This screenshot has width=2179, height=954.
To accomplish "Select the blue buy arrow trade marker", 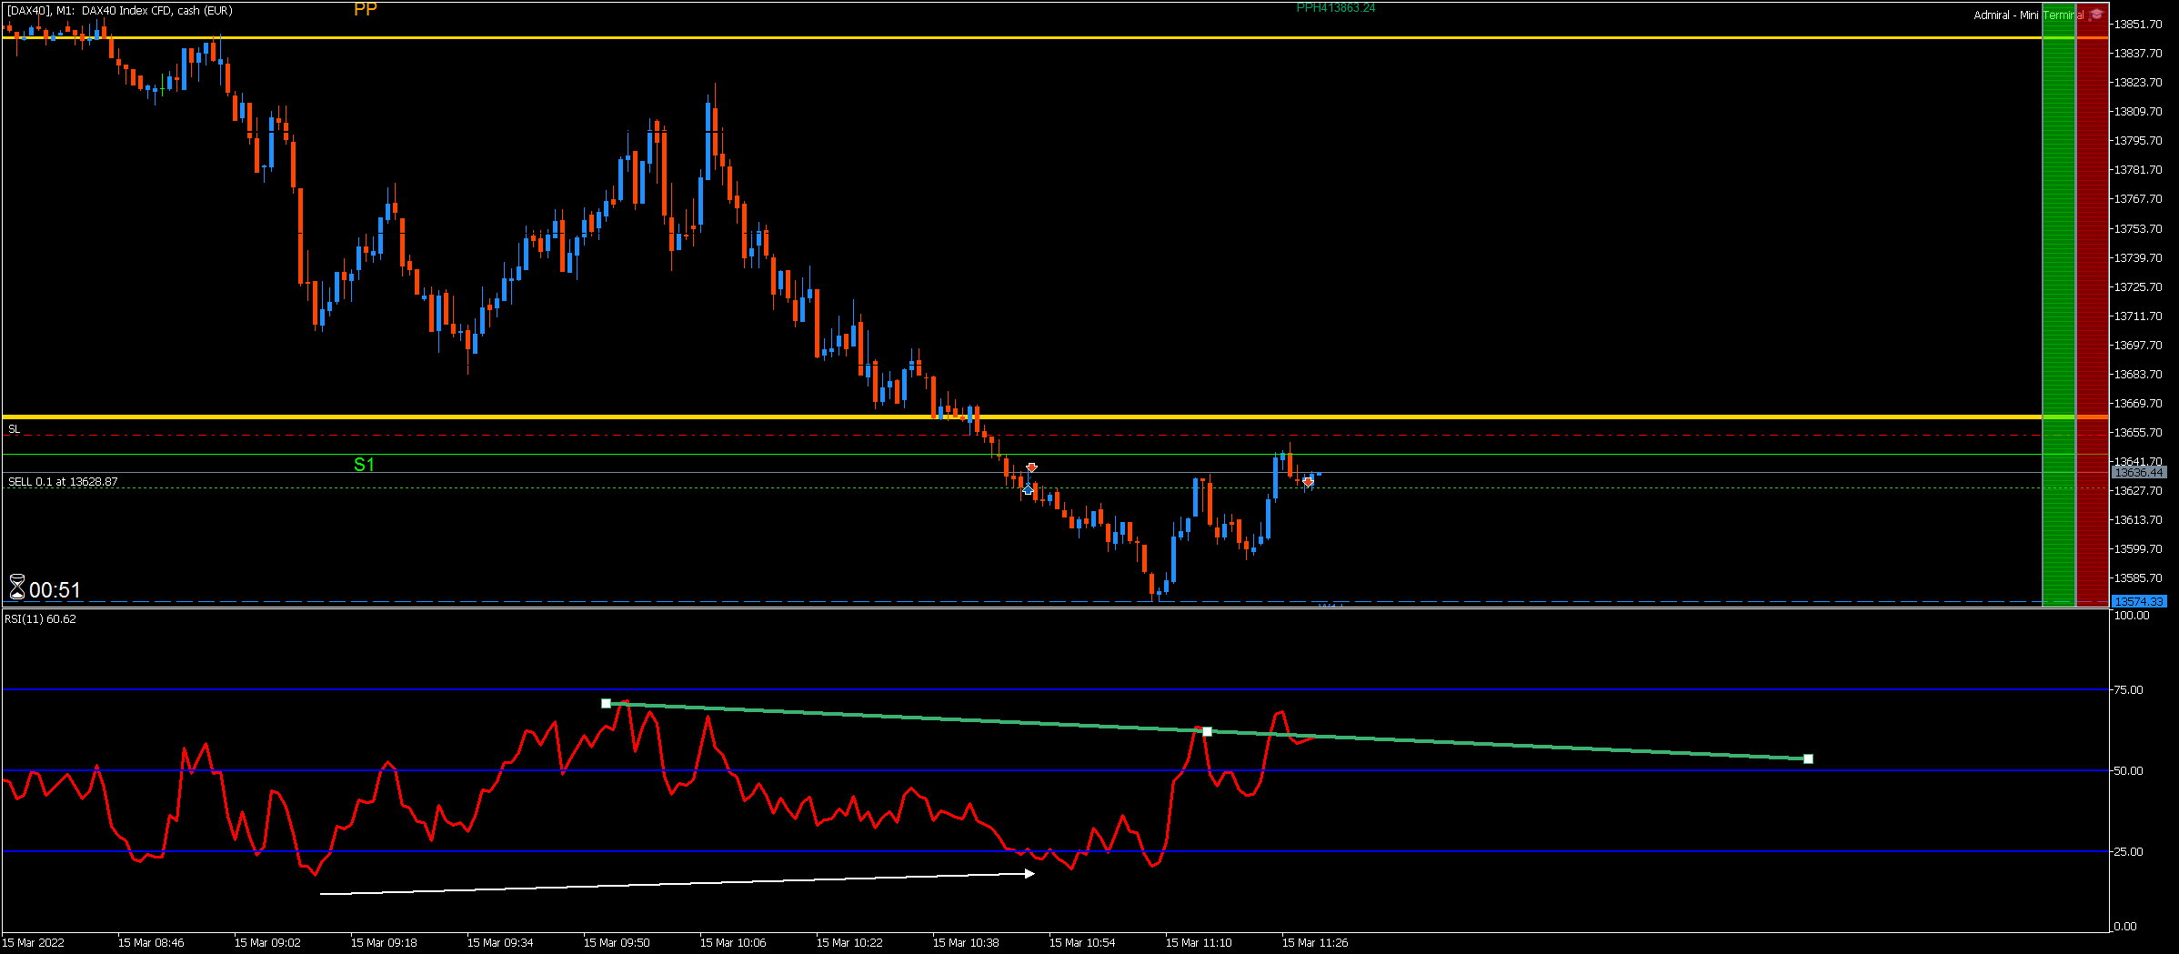I will pyautogui.click(x=1028, y=490).
